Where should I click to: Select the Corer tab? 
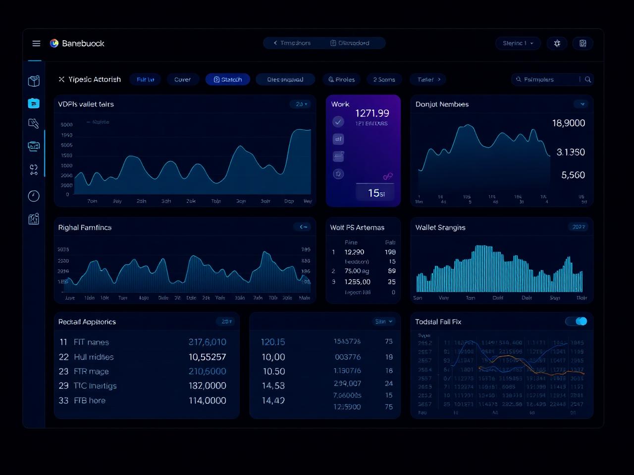click(182, 80)
